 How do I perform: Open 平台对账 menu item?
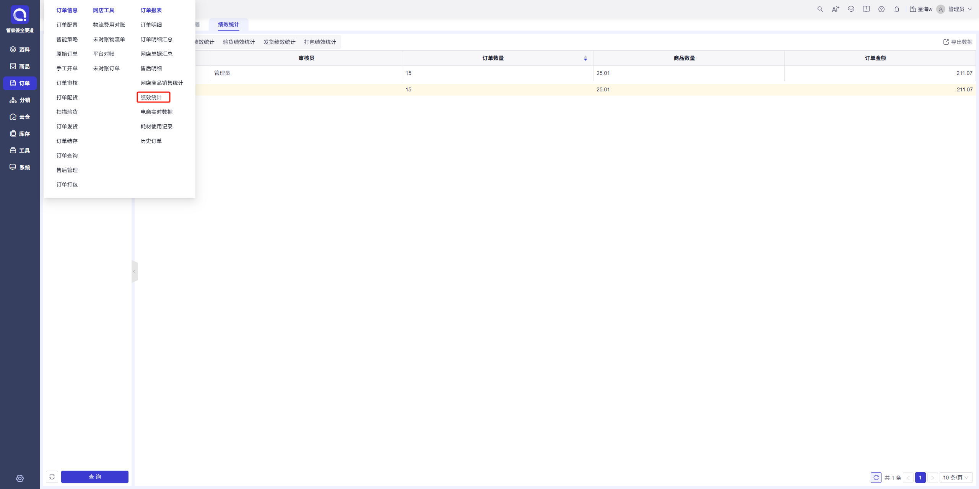(104, 54)
